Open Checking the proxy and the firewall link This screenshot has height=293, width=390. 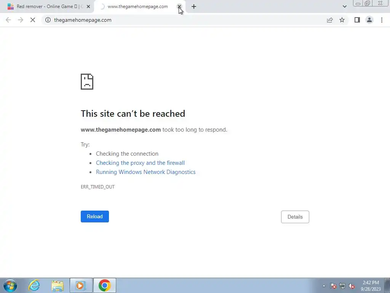(x=140, y=163)
